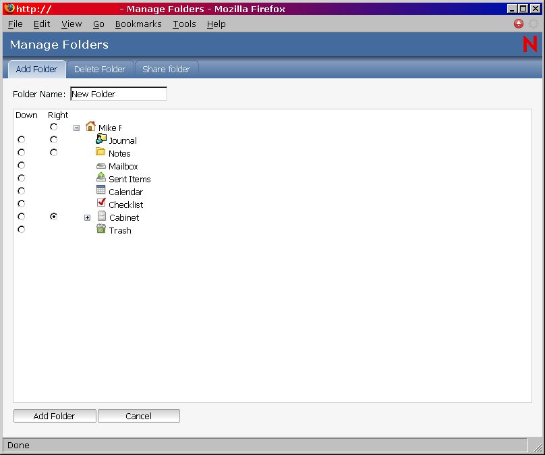Open the Go menu

point(98,24)
